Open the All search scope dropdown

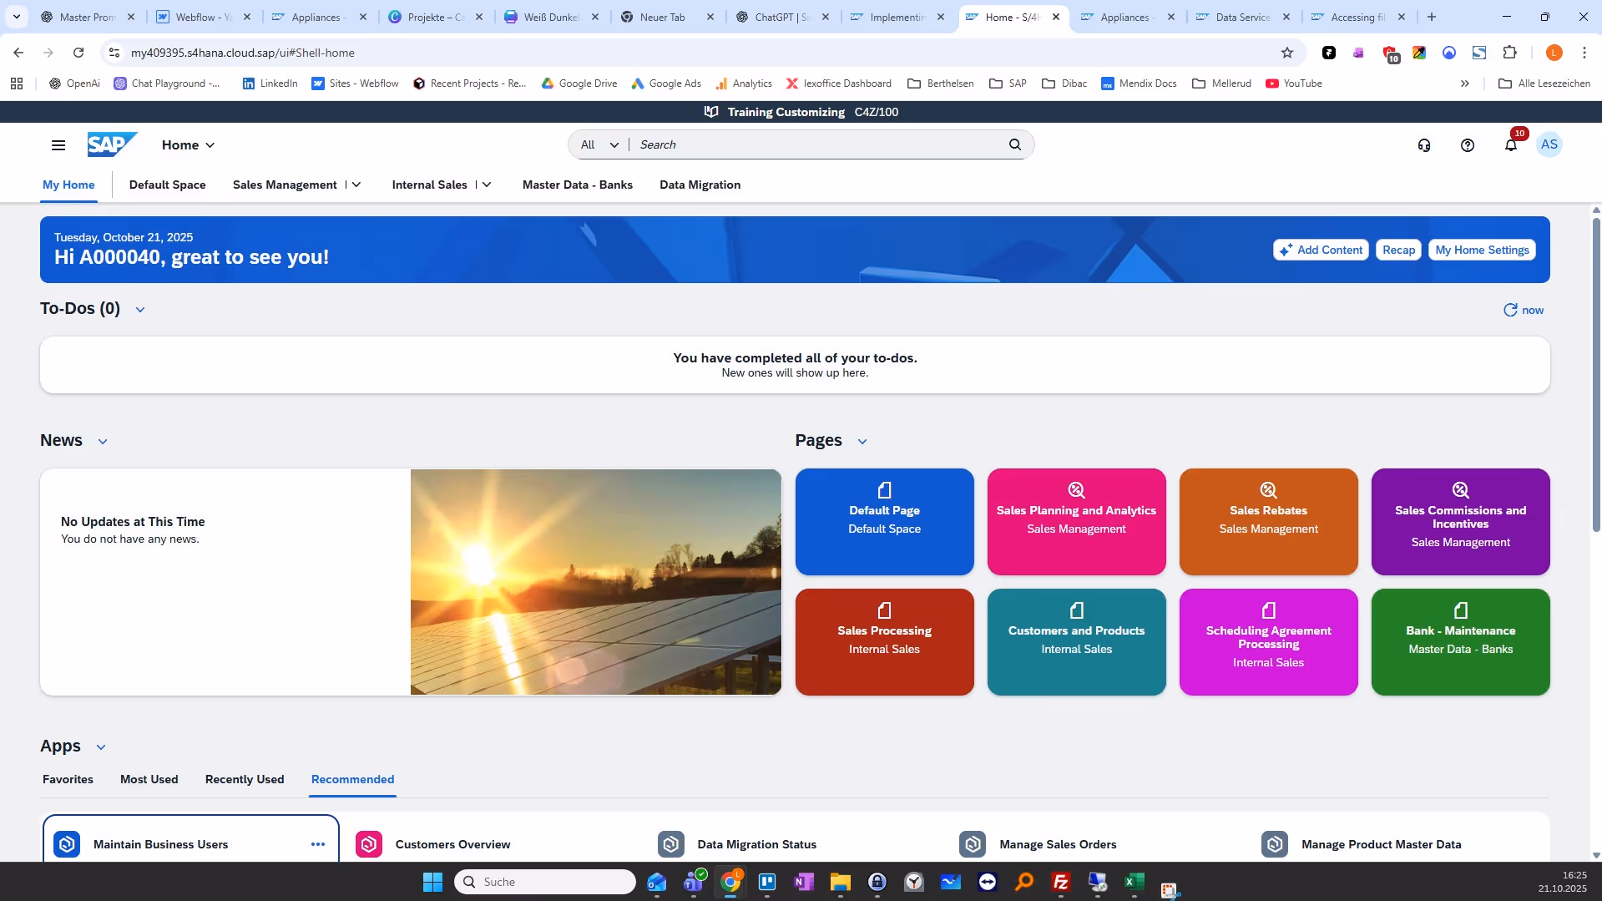(599, 144)
